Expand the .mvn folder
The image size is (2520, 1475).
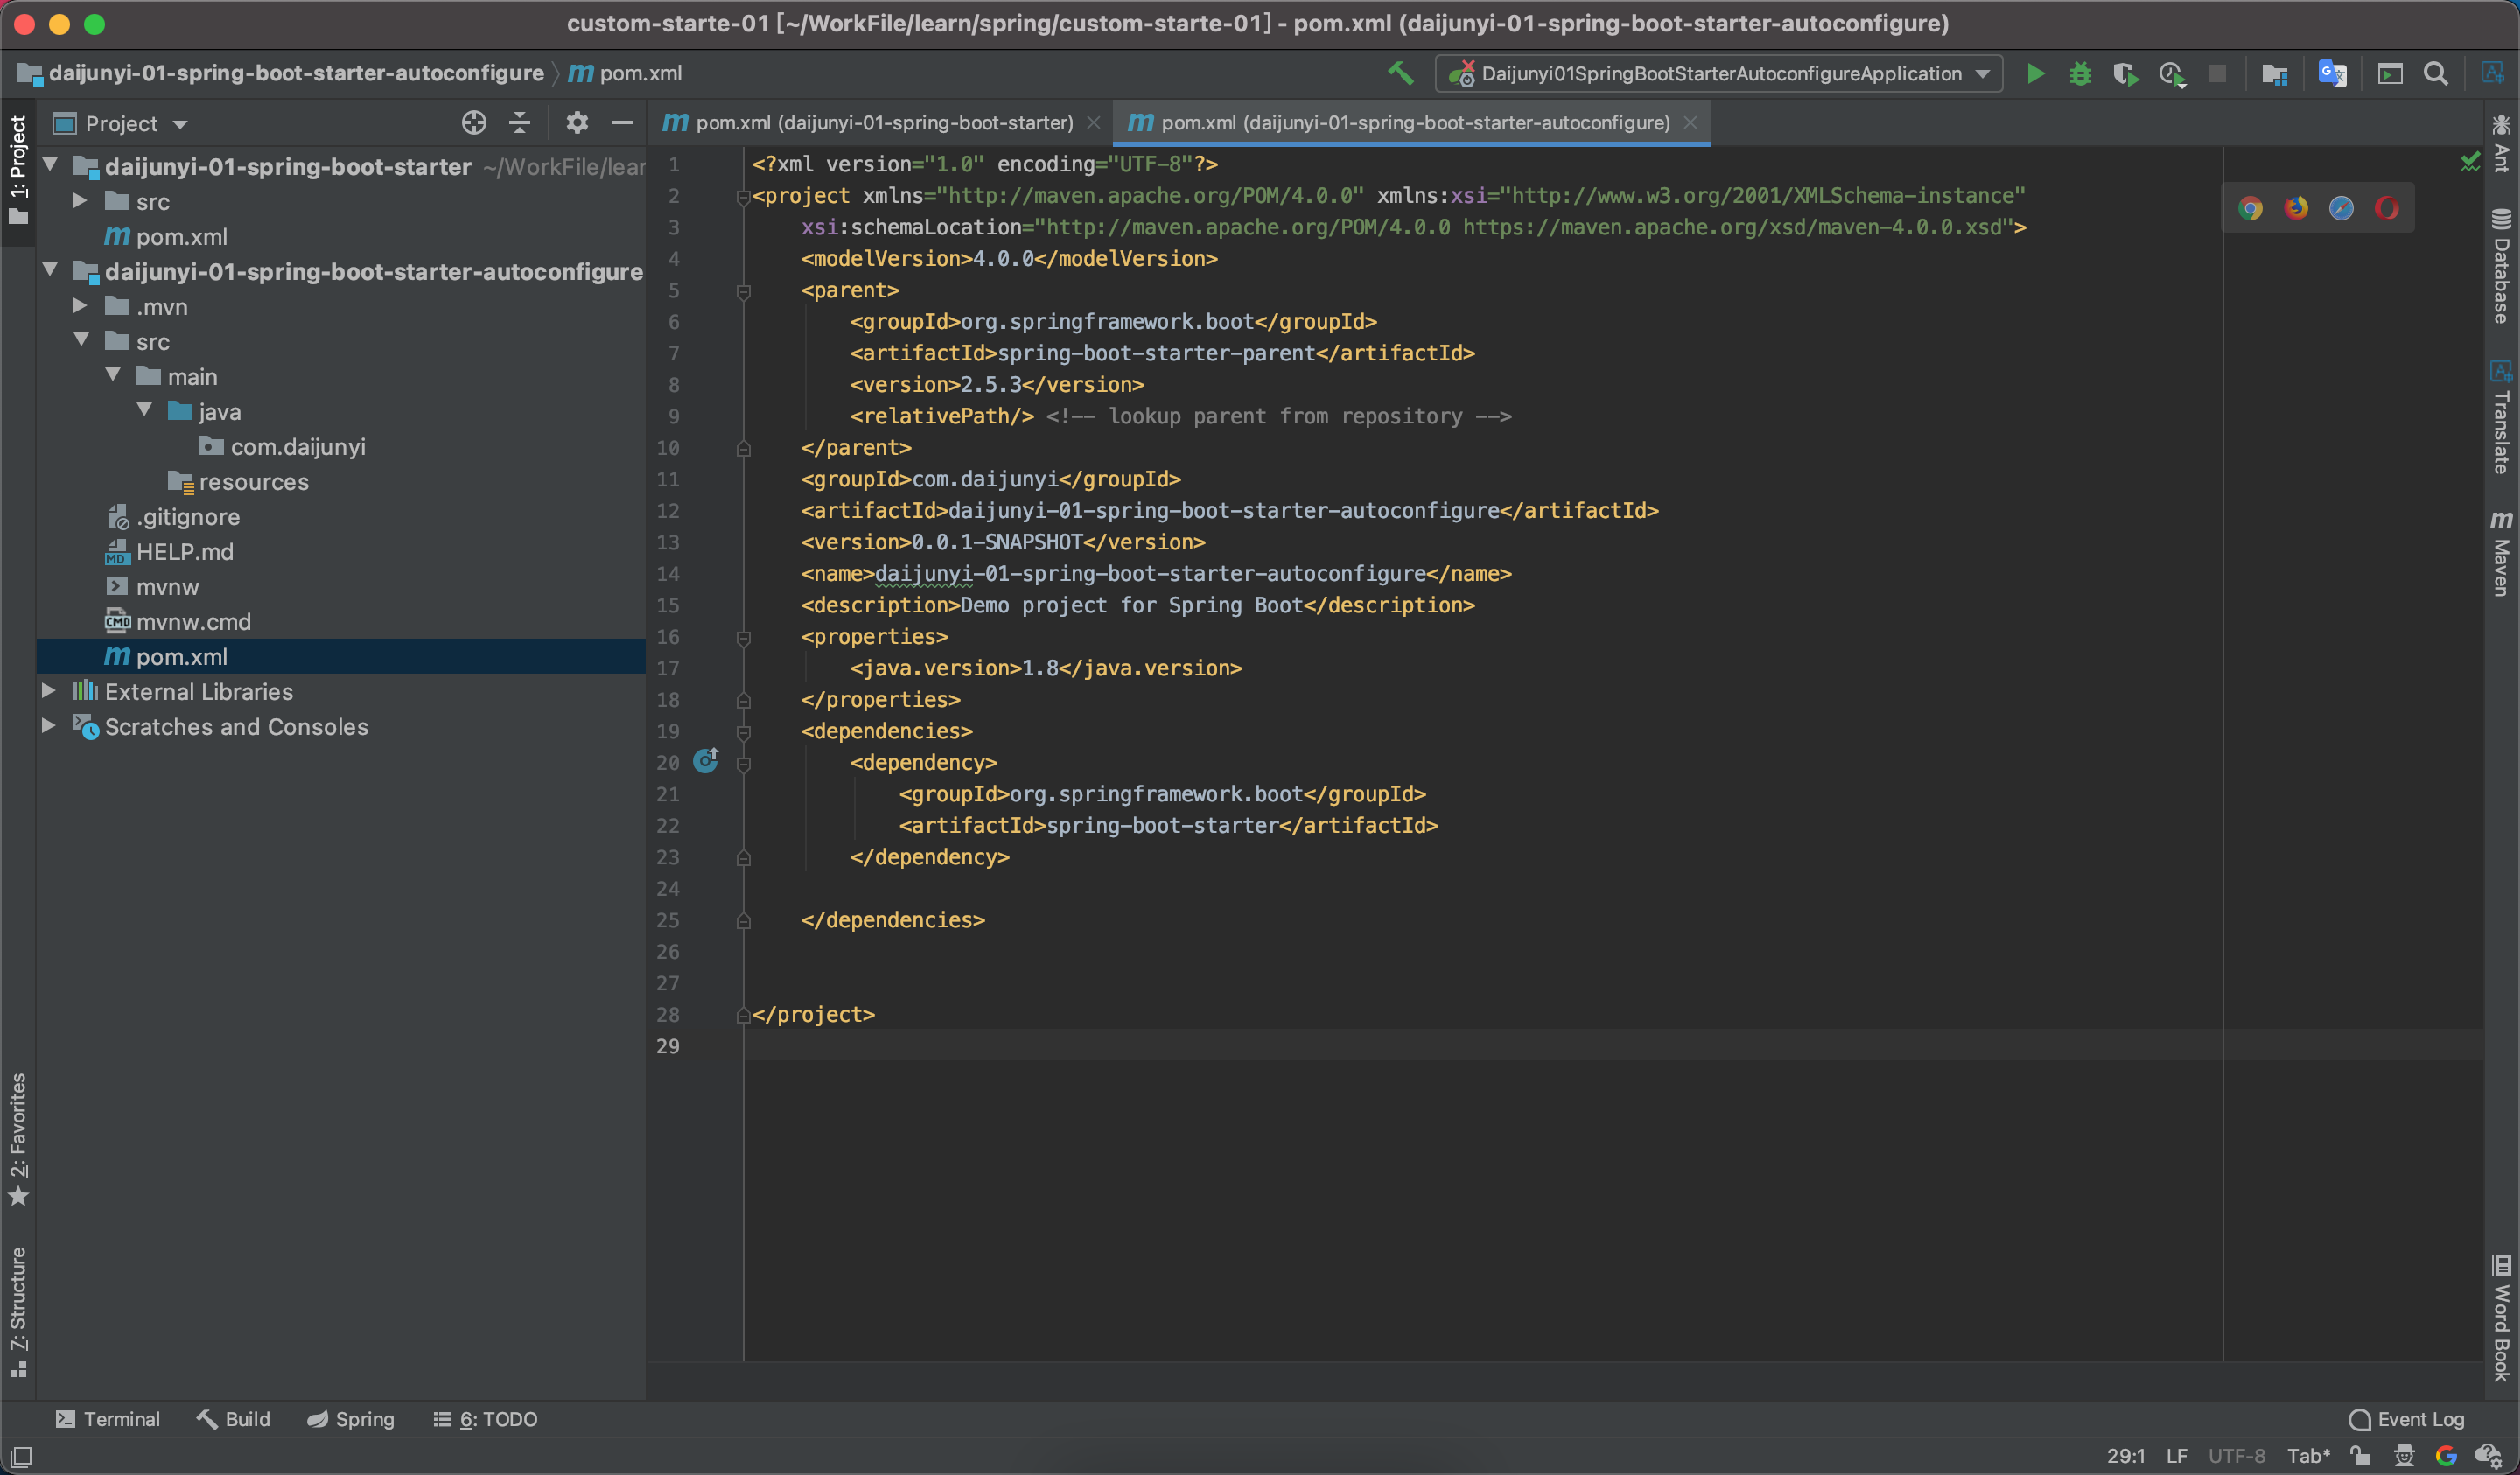80,305
